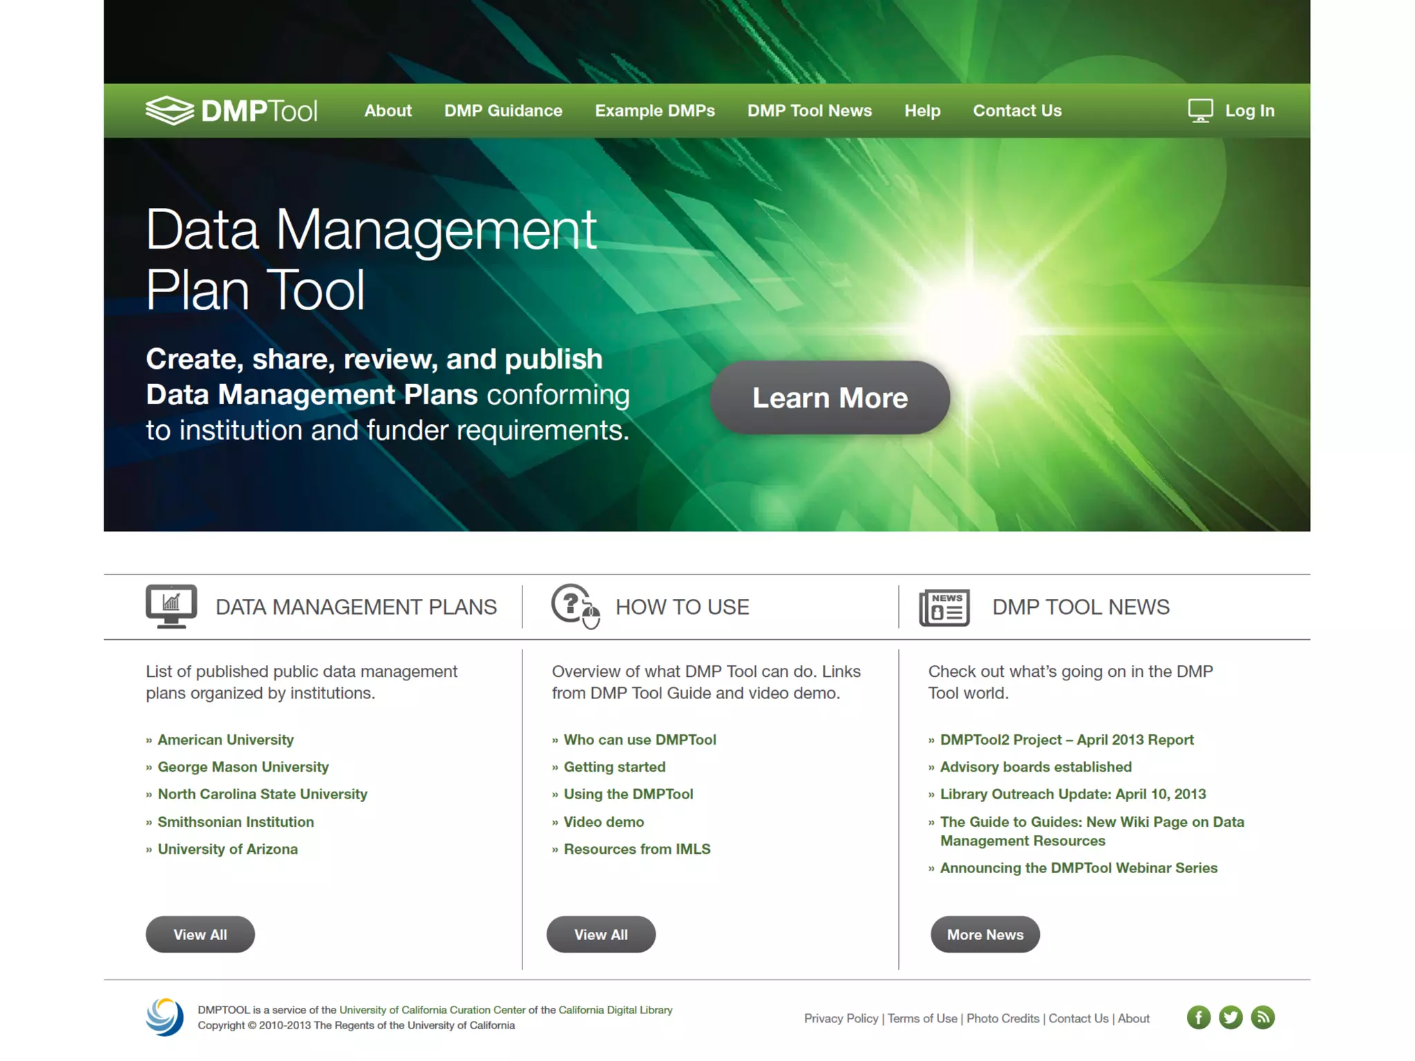1415x1061 pixels.
Task: Open the Twitter icon in footer
Action: tap(1231, 1017)
